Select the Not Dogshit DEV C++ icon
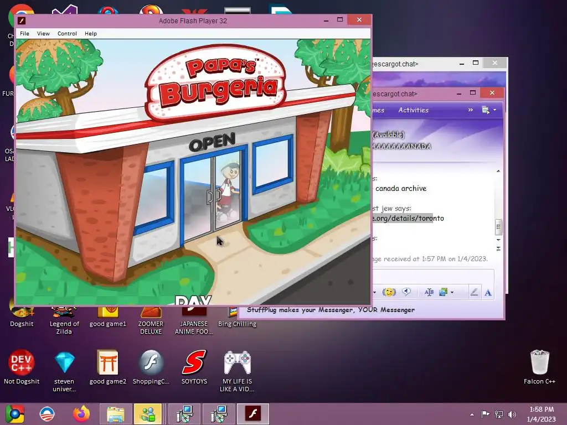The height and width of the screenshot is (425, 567). pyautogui.click(x=22, y=367)
